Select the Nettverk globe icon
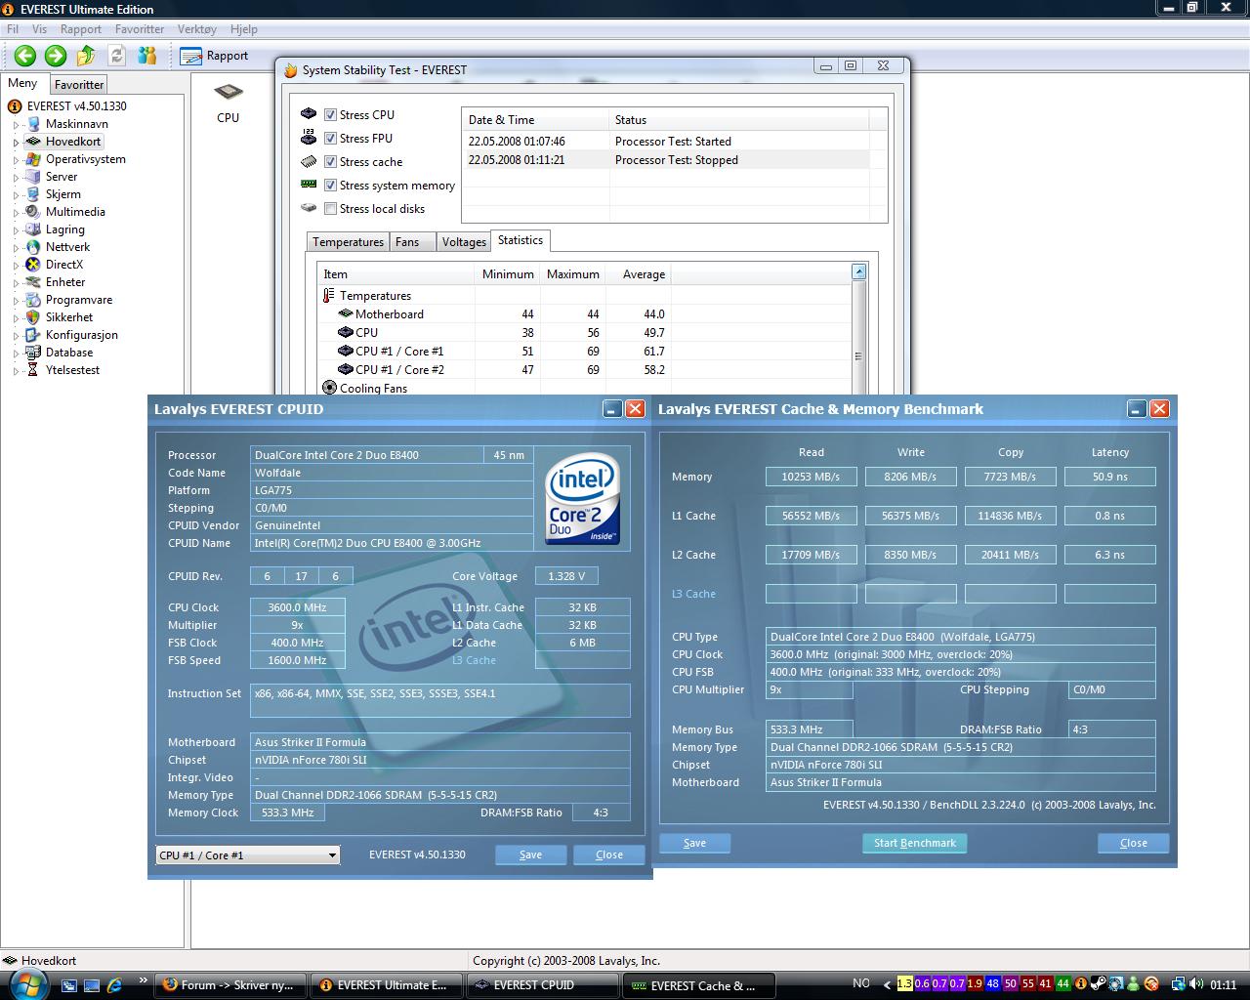The height and width of the screenshot is (1000, 1250). (x=33, y=247)
